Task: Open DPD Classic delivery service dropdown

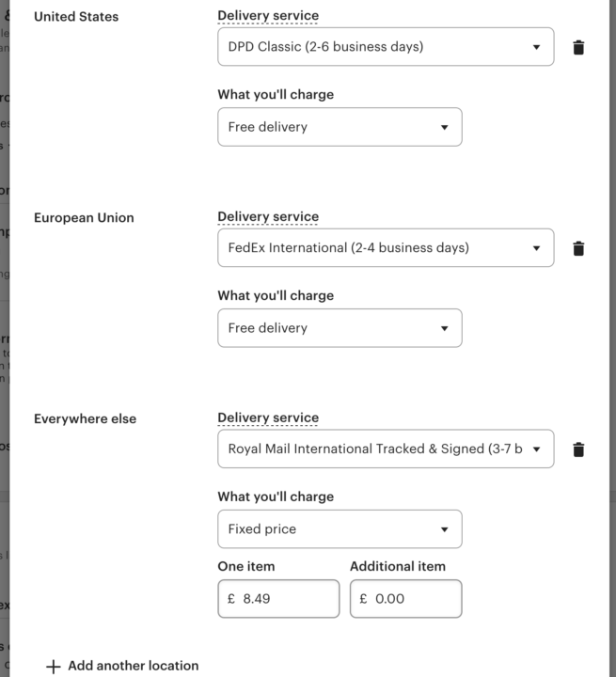Action: click(385, 47)
